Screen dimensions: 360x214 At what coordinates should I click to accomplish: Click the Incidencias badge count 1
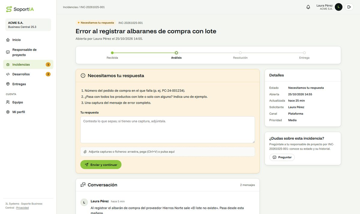tap(48, 64)
